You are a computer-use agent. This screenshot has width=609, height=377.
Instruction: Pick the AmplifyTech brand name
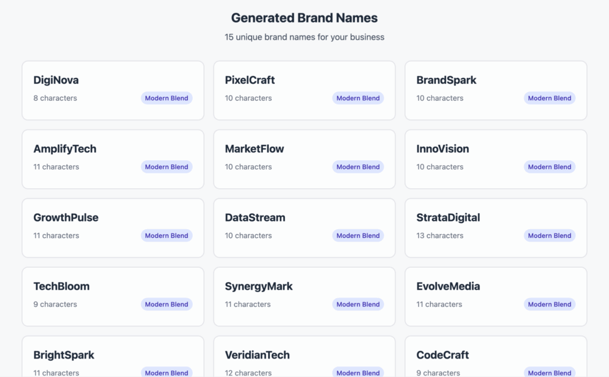[65, 149]
